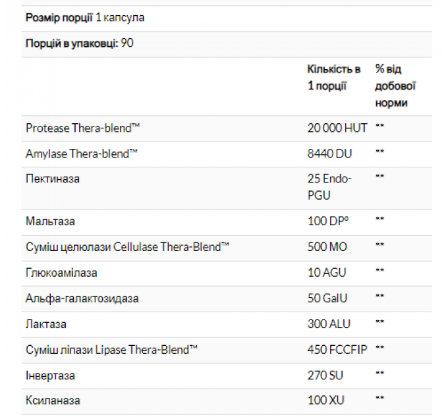Click the 8440 DU amount
Viewport: 448px width, 415px height.
click(x=329, y=153)
